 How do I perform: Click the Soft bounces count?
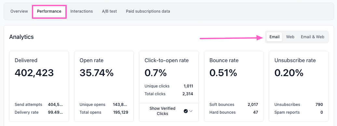pos(253,105)
